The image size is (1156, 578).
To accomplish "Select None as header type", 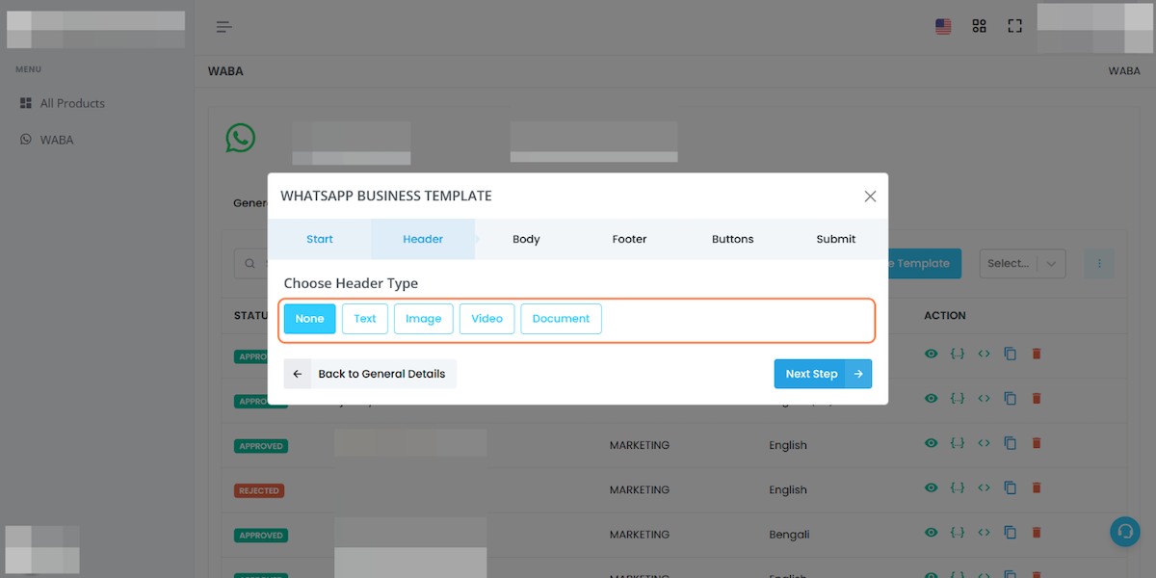I will pyautogui.click(x=309, y=319).
